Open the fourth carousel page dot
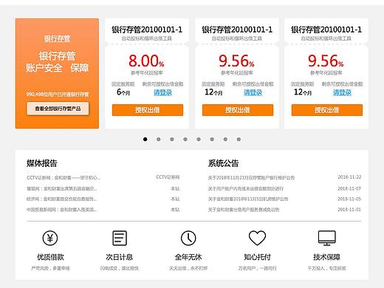Screen dimensions: 384x288 pyautogui.click(x=185, y=140)
